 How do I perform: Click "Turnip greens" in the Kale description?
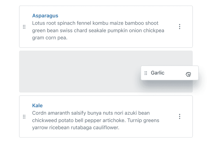143,120
